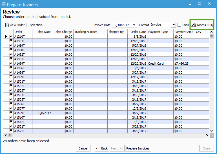Toggle checkbox for order A1522T

(x=11, y=131)
